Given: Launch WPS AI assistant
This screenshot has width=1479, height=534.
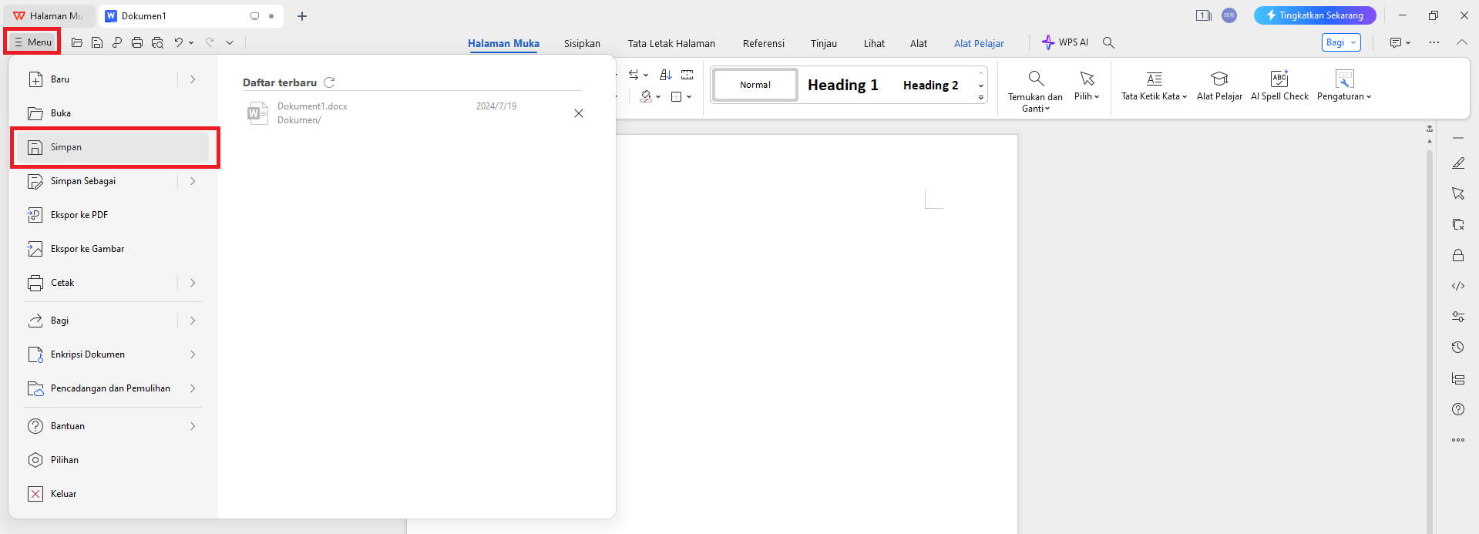Looking at the screenshot, I should point(1065,42).
